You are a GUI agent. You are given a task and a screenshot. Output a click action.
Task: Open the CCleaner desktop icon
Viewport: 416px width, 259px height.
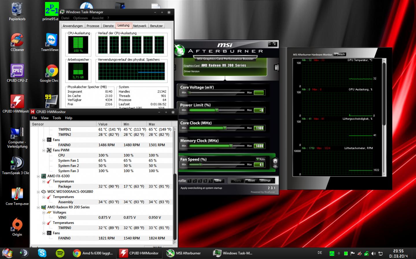coord(17,42)
